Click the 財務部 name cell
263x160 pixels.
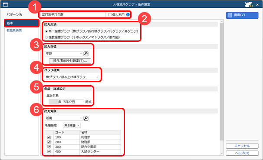(100, 142)
